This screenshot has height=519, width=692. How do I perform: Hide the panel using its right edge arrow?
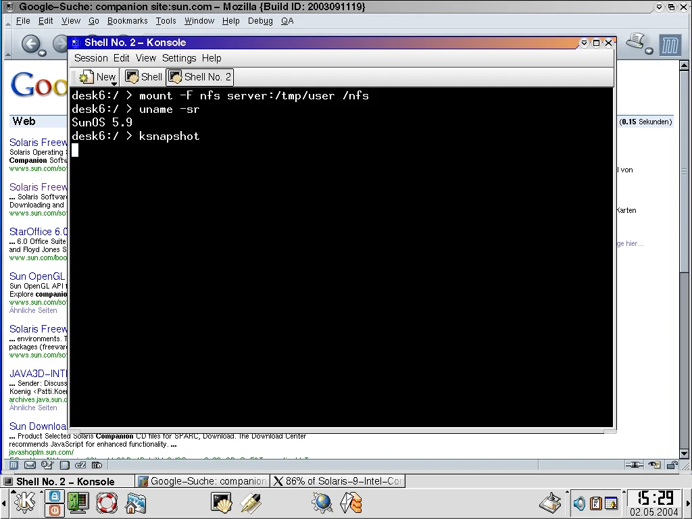[x=687, y=503]
